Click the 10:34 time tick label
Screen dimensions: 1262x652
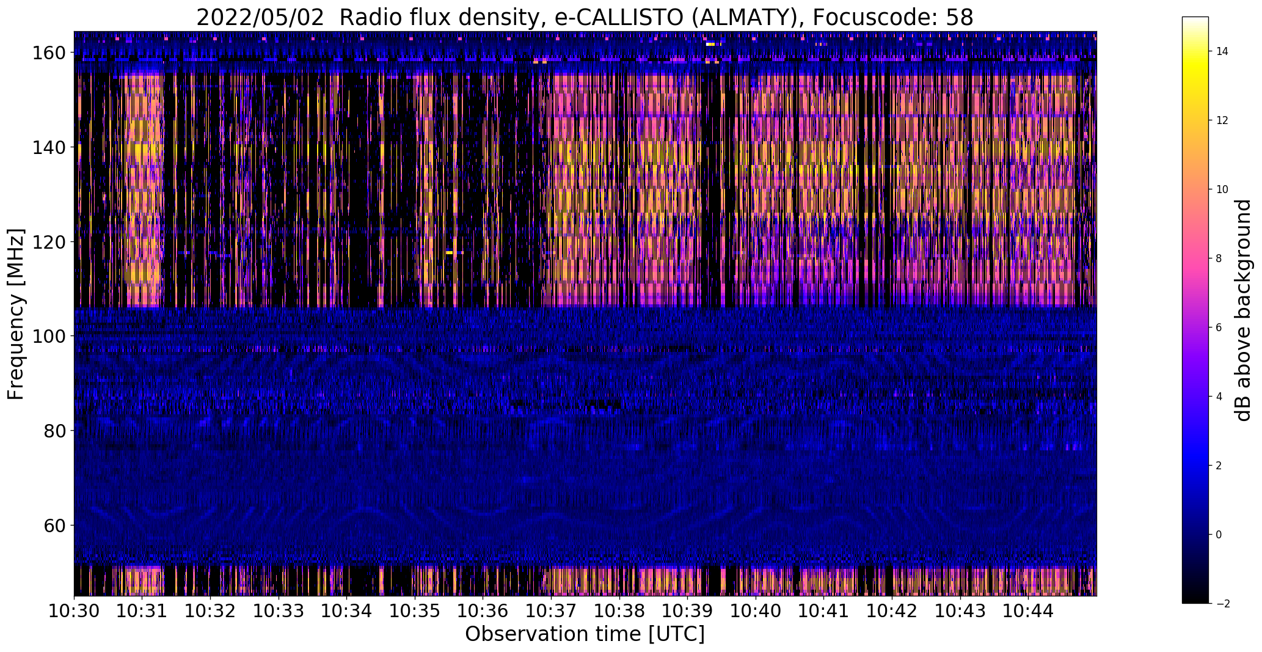346,610
